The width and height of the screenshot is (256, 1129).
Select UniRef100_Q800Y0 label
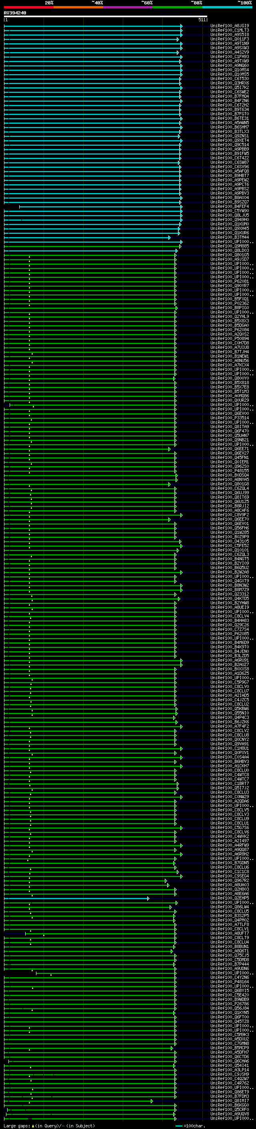pyautogui.click(x=230, y=378)
